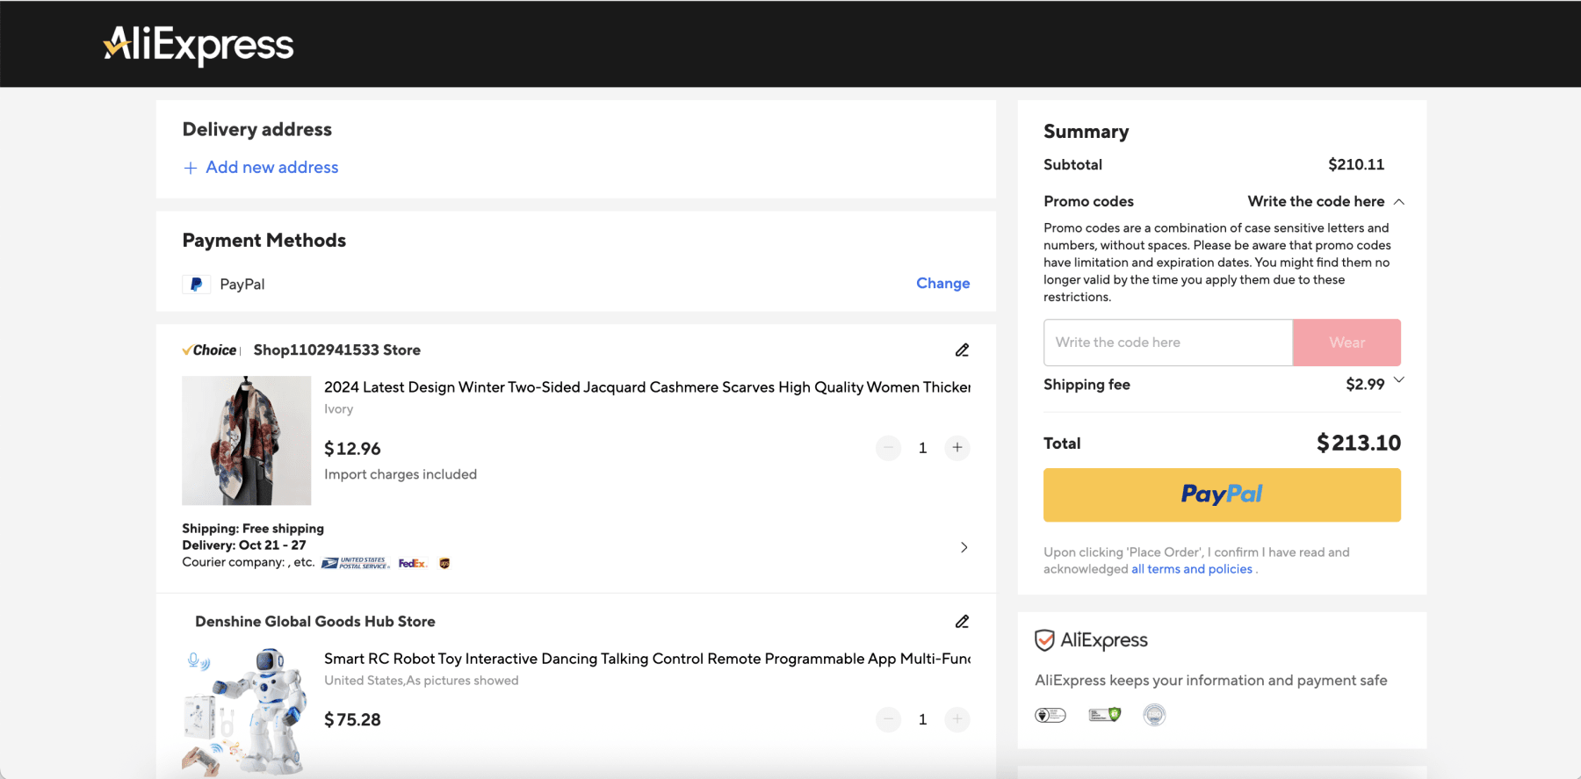Click the FedEx courier logo
This screenshot has height=779, width=1581.
tap(412, 564)
